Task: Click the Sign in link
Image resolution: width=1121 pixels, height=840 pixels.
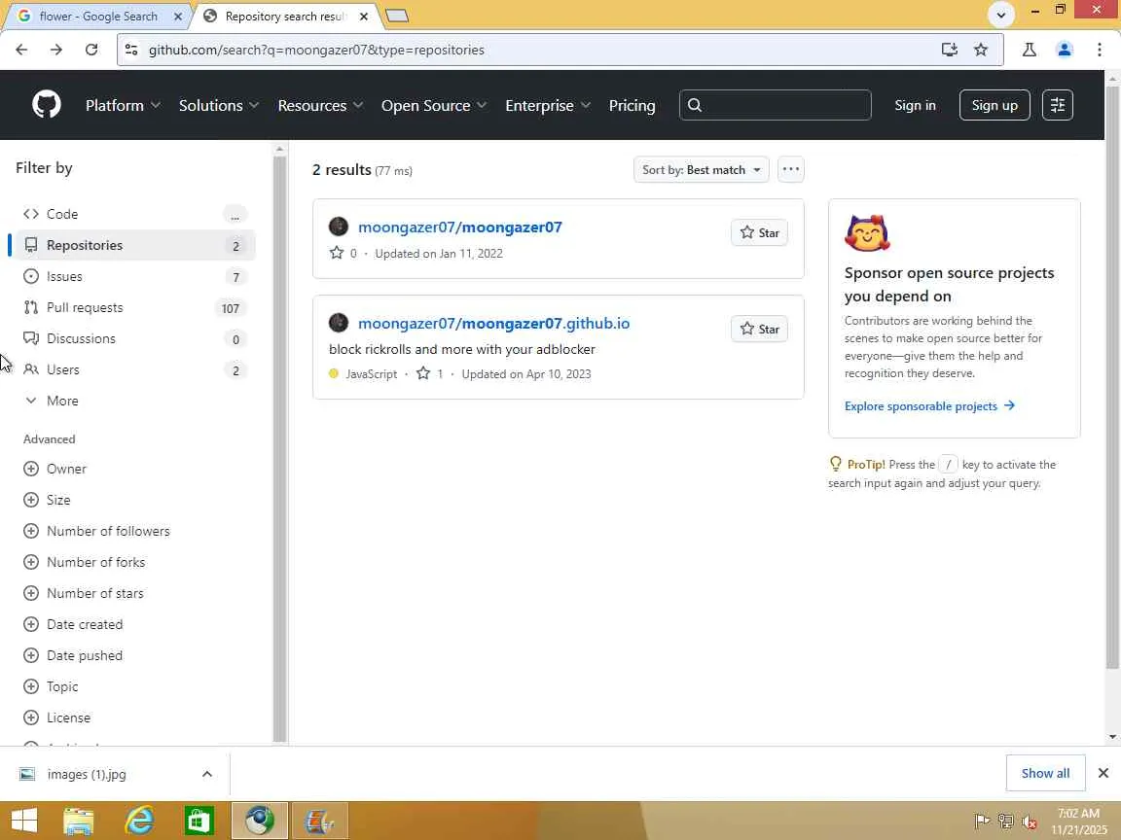Action: (x=915, y=105)
